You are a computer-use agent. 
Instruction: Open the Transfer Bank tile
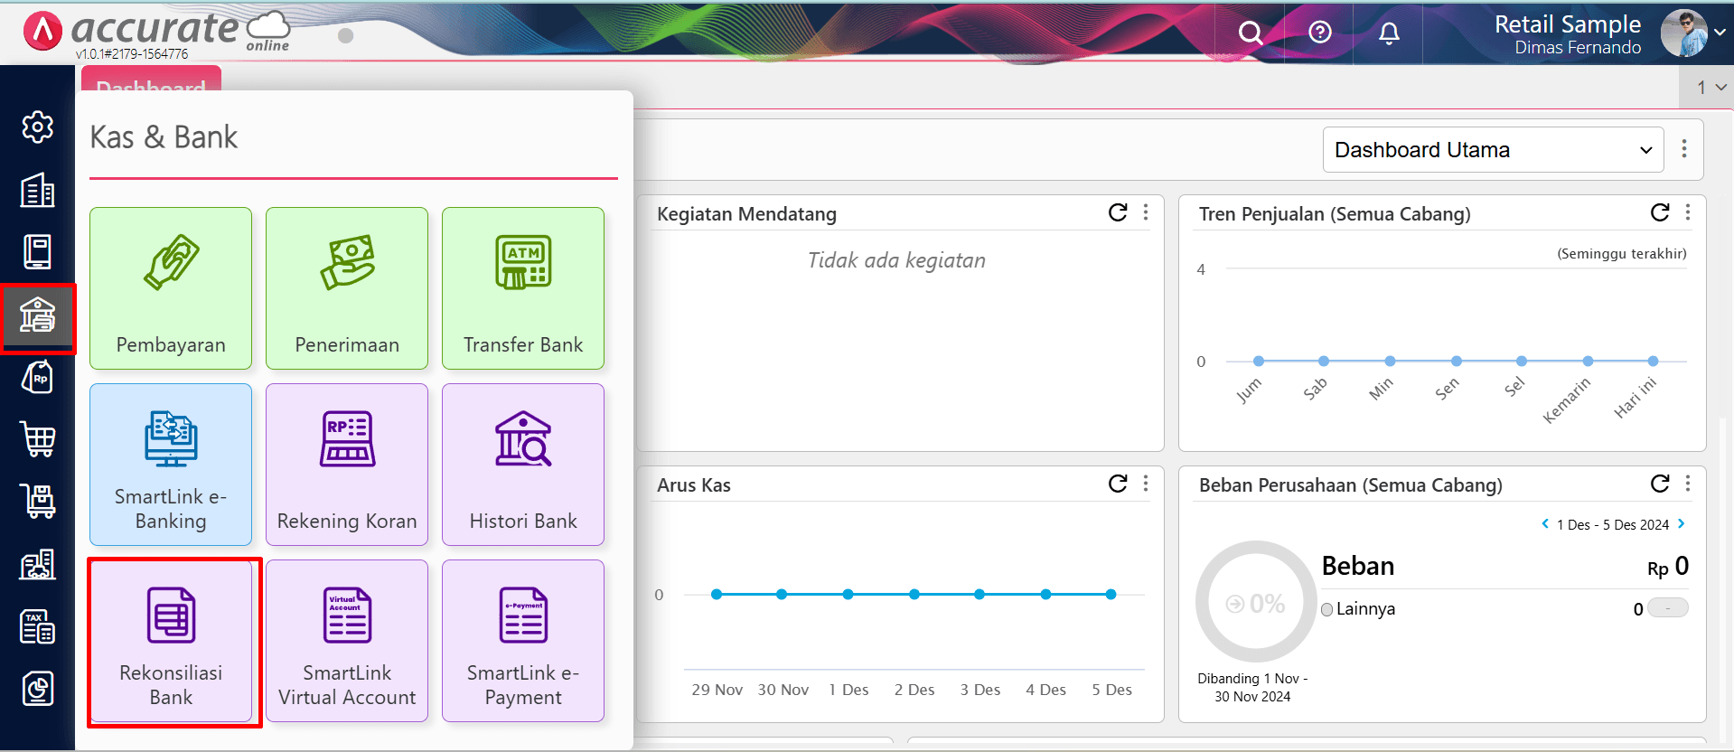(523, 288)
